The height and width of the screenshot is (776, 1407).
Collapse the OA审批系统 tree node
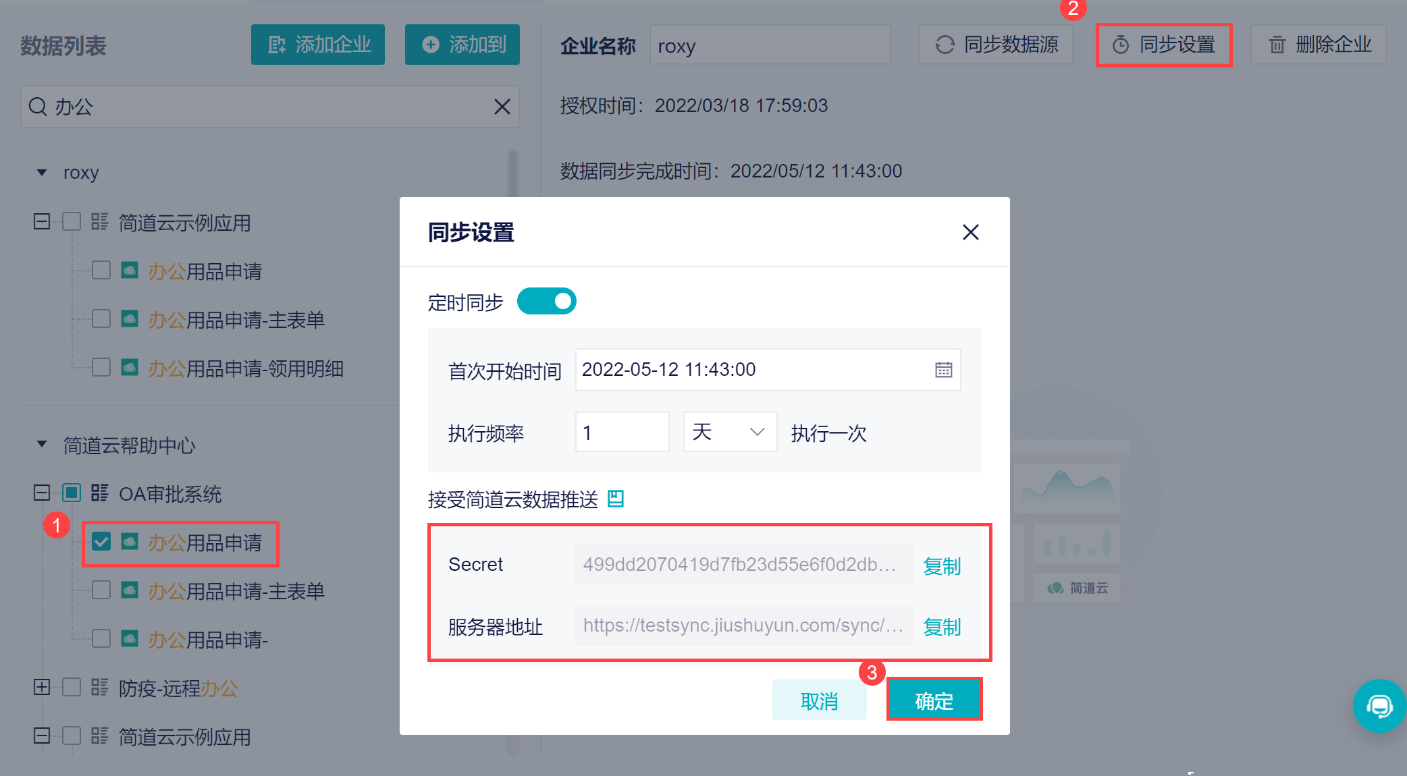point(42,493)
